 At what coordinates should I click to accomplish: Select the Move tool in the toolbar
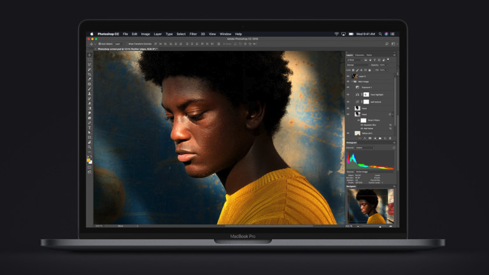pyautogui.click(x=89, y=55)
